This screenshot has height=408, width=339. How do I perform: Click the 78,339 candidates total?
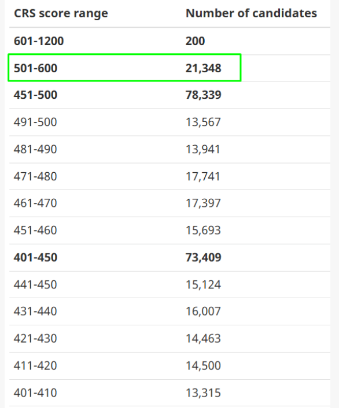pos(203,95)
